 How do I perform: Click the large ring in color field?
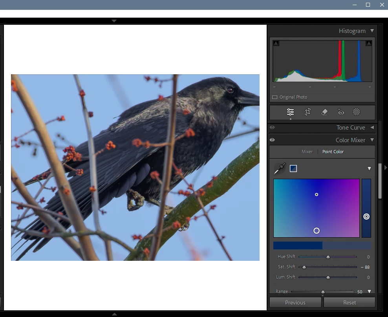[317, 231]
